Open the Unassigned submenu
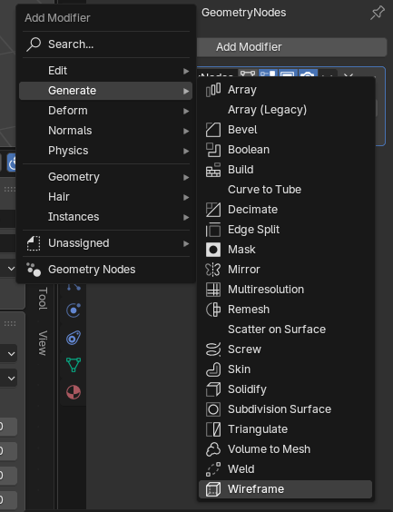 coord(106,243)
